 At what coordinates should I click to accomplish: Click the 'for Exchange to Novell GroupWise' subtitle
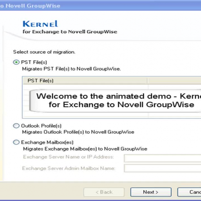(70, 32)
